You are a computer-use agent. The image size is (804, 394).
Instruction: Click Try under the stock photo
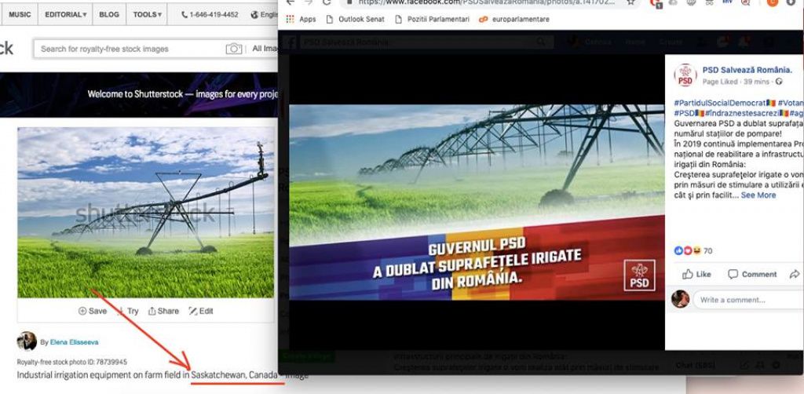tap(128, 311)
